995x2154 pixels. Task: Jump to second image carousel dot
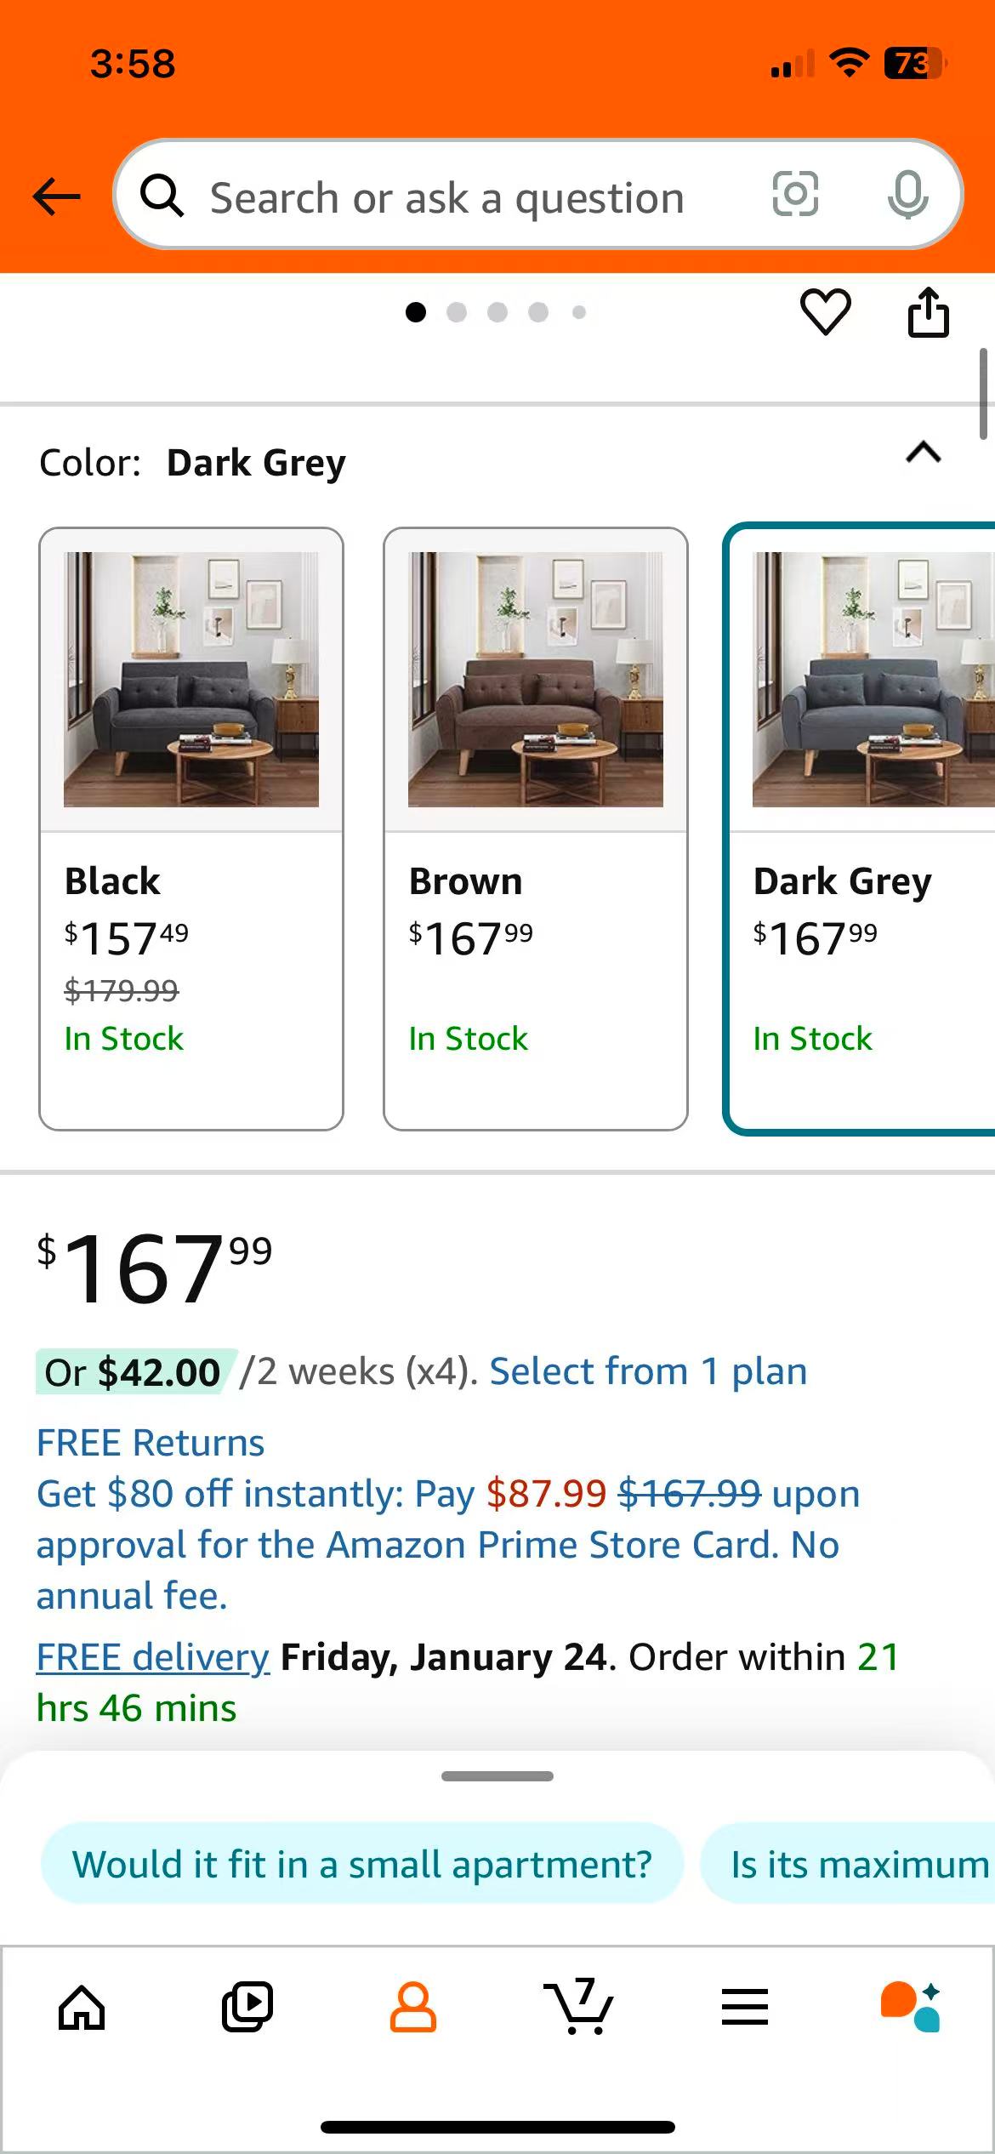[x=457, y=312]
